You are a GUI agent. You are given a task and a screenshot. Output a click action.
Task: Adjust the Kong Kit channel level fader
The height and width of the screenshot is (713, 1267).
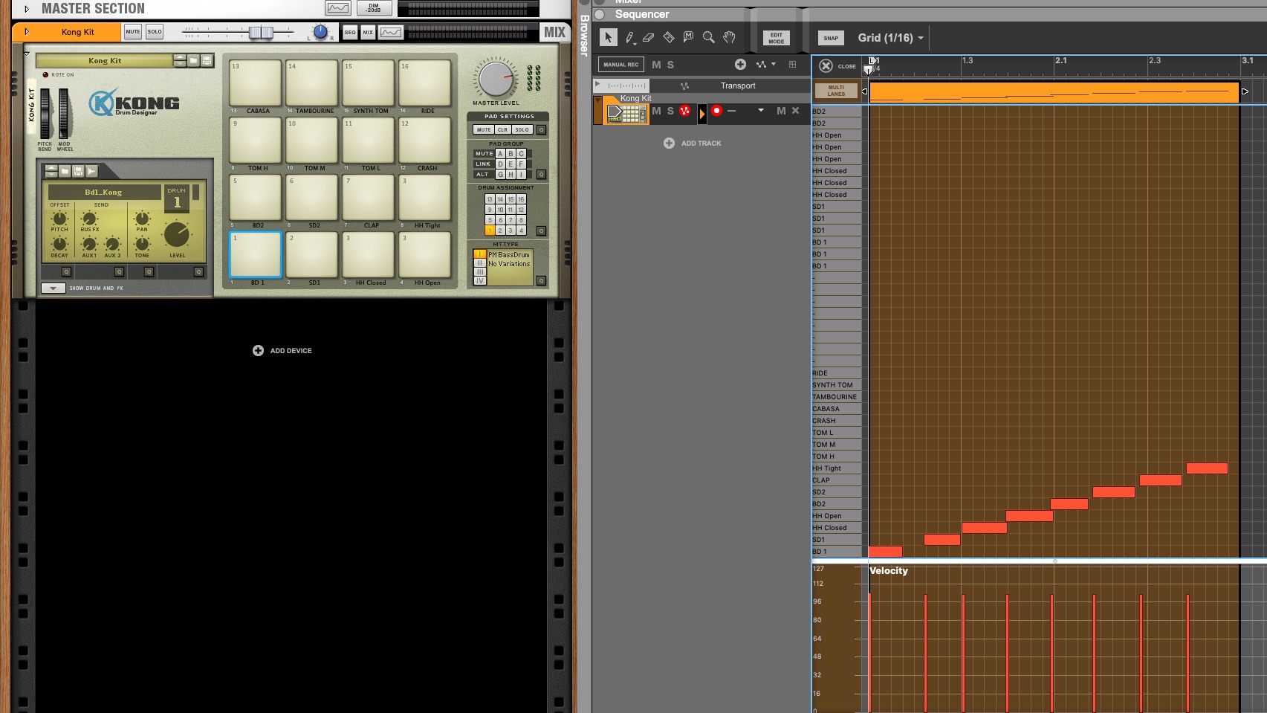click(261, 32)
